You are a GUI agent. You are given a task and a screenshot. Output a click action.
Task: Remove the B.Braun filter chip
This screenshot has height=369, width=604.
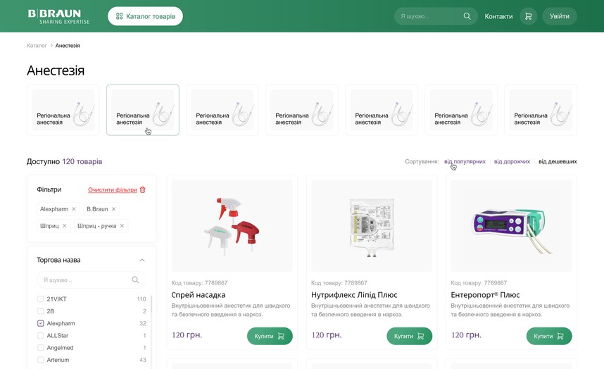coord(113,208)
